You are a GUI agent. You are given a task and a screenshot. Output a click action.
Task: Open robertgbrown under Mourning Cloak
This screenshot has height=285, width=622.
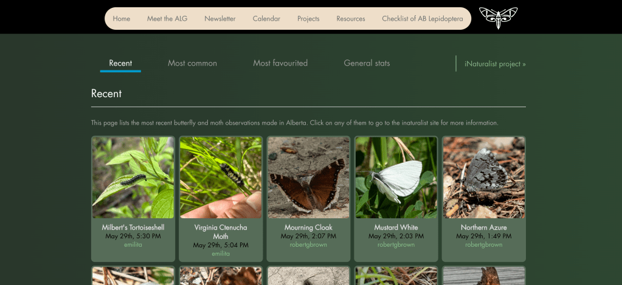[309, 245]
